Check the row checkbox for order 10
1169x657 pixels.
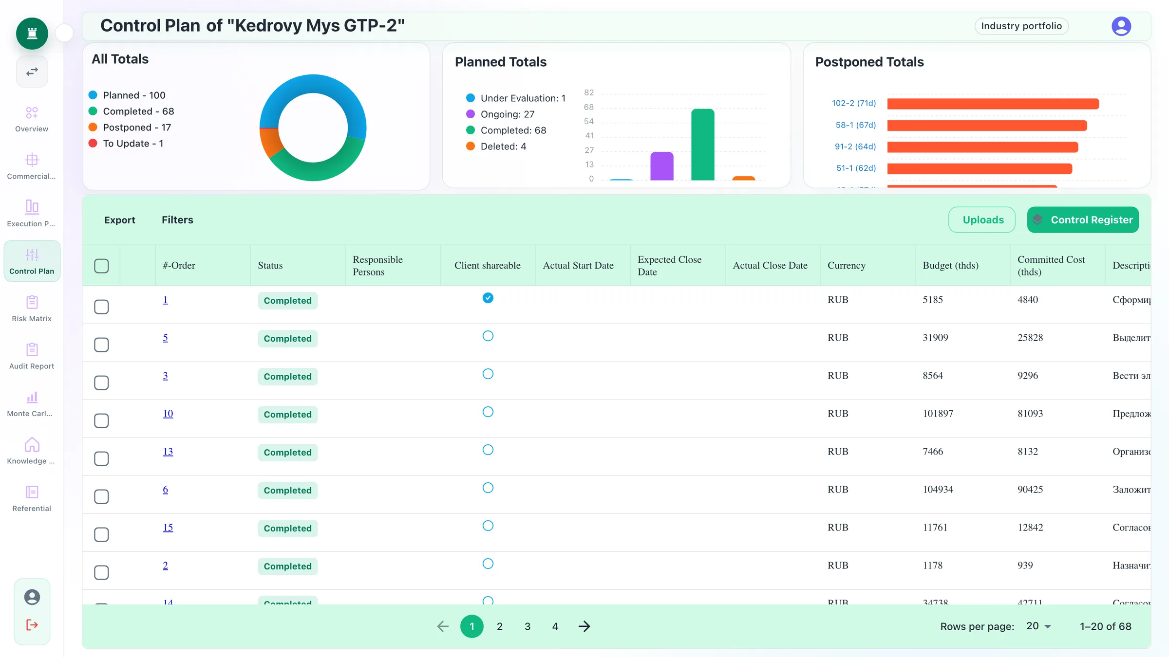point(101,420)
